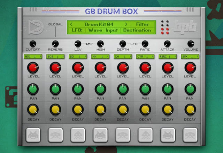Click LFO Wave on the LCD display

click(95, 30)
